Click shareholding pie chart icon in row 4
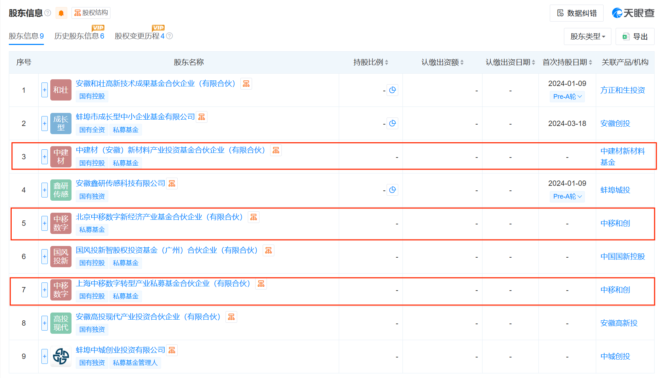Screen dimensions: 662x378 pyautogui.click(x=392, y=190)
